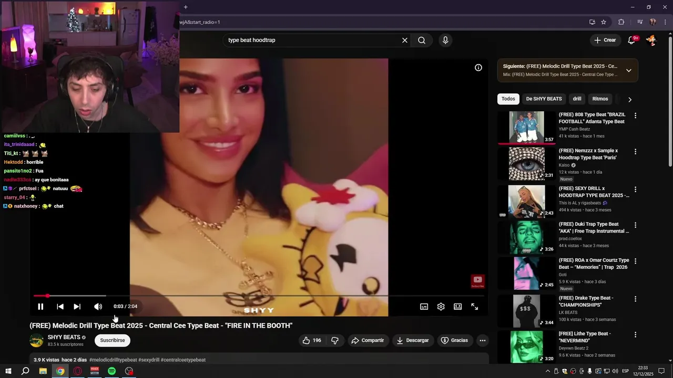Screen dimensions: 673x378
Task: Open Drake Type Beat CHAMPIONSHIPS title
Action: pos(586,301)
